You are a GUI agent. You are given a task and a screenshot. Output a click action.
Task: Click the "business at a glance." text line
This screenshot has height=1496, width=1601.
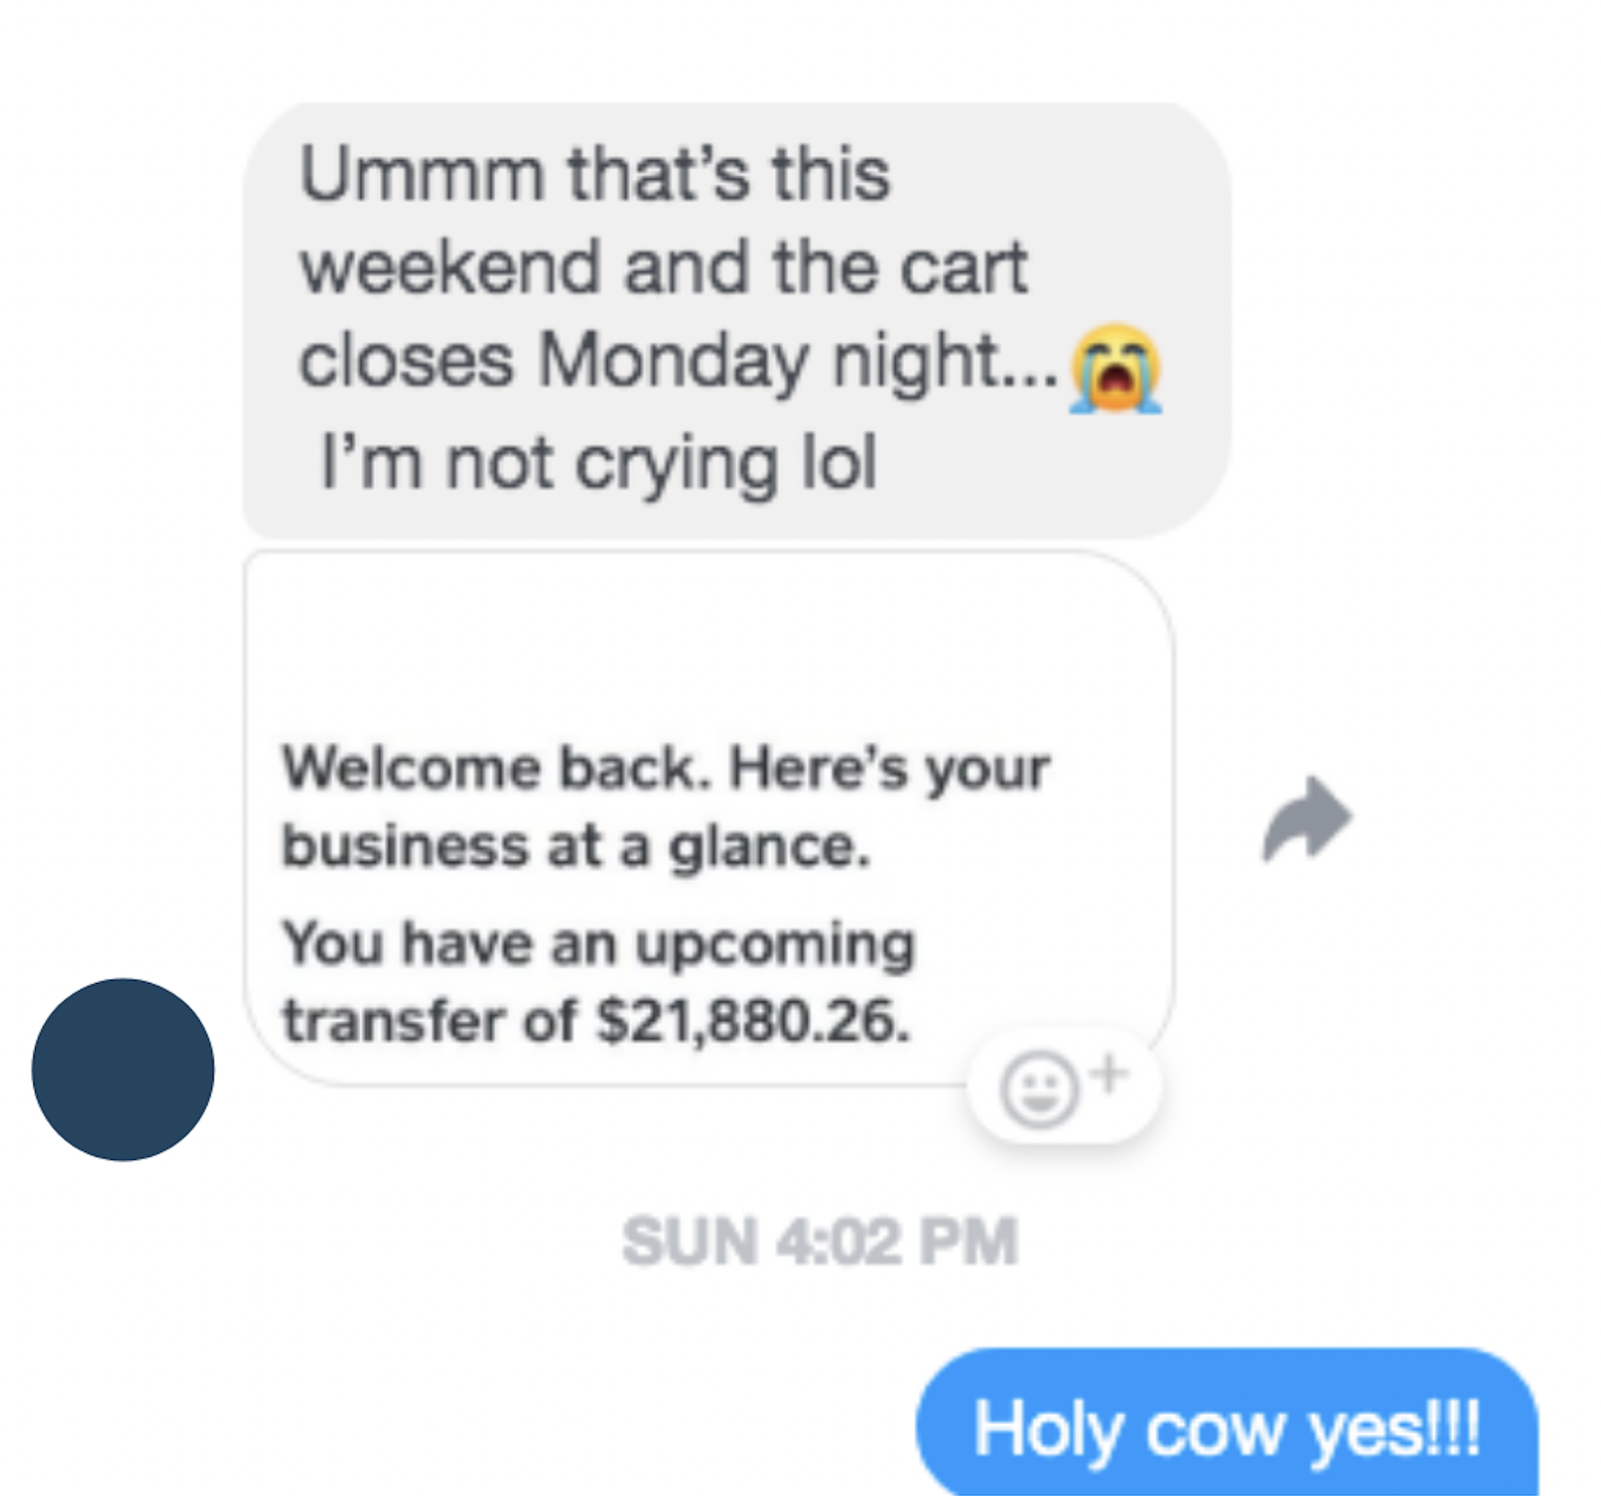click(577, 846)
